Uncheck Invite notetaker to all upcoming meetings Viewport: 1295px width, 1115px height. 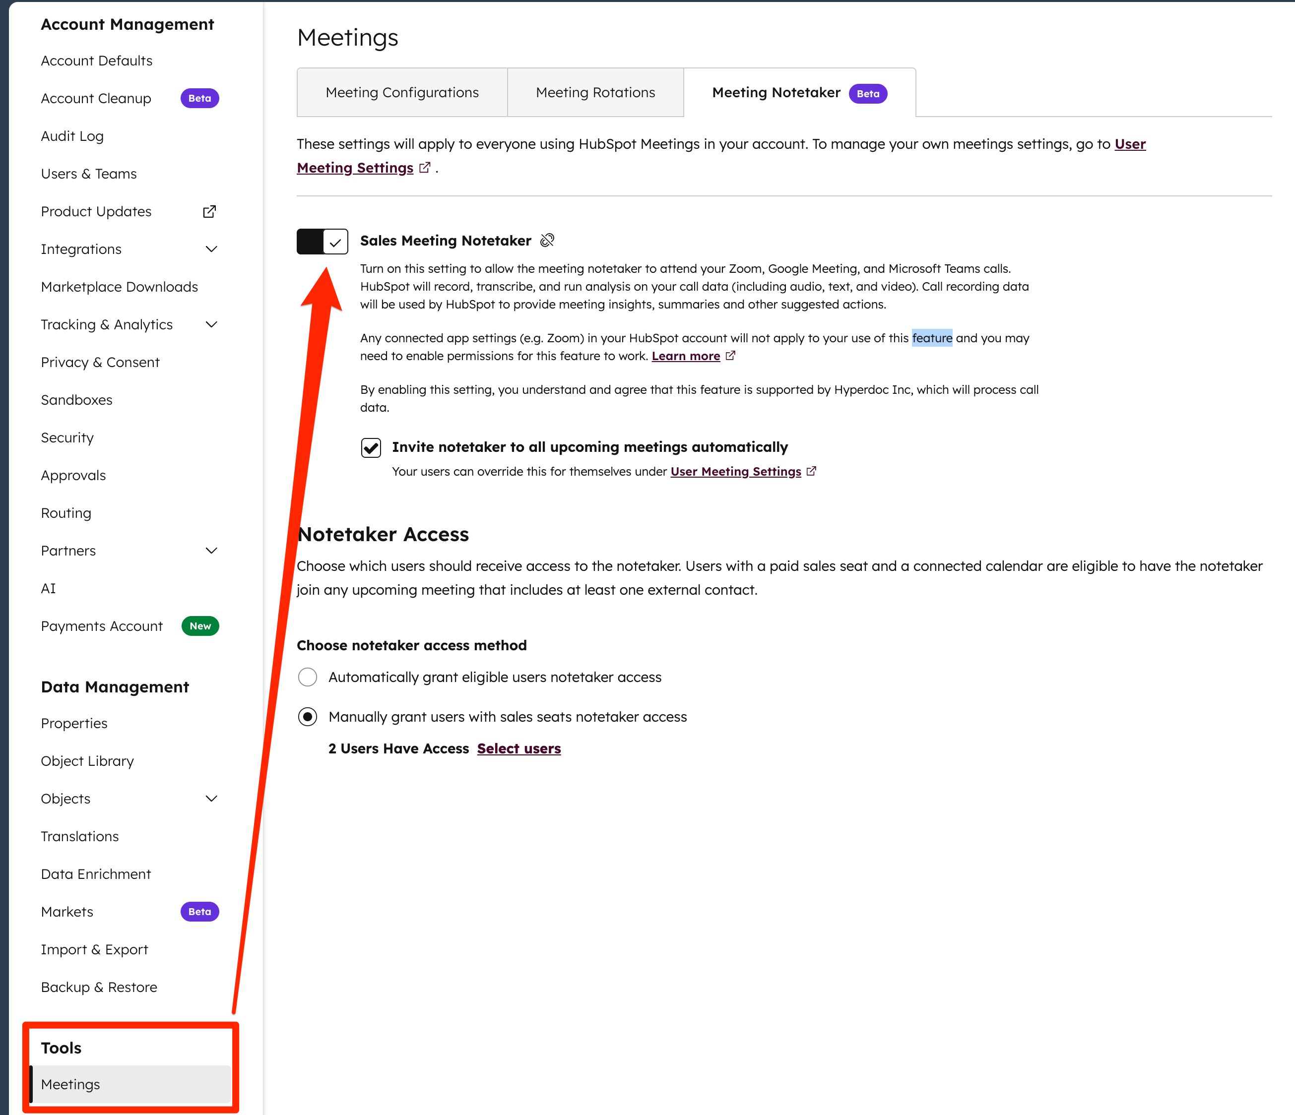371,447
